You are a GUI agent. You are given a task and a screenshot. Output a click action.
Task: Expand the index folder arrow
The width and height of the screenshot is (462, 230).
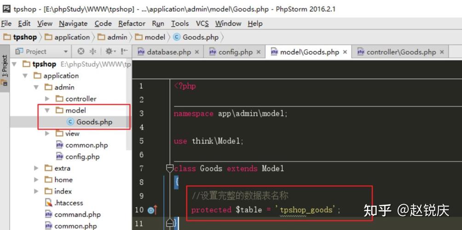click(36, 191)
